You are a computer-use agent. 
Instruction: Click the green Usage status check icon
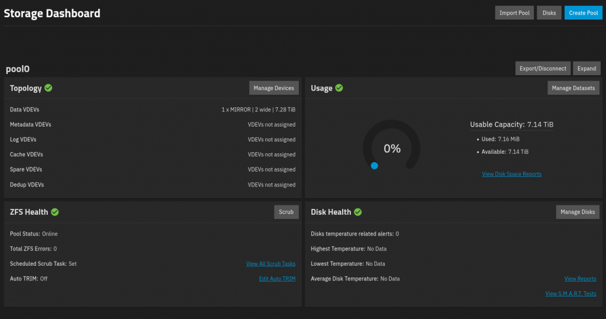coord(339,88)
